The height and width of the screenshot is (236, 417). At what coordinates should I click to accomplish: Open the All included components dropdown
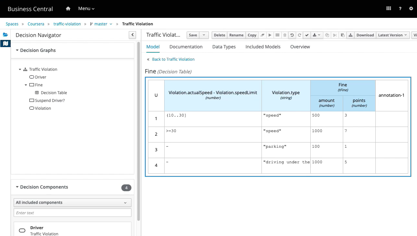coord(73,203)
